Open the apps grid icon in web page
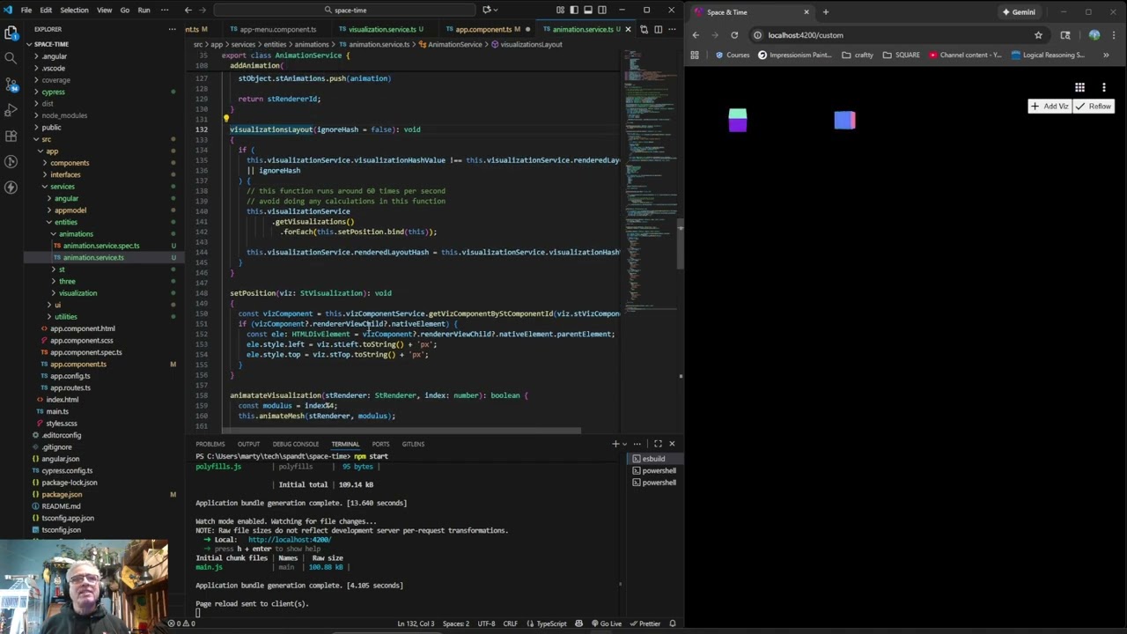This screenshot has height=634, width=1127. [x=1079, y=87]
